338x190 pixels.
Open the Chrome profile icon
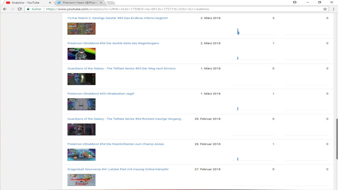click(295, 2)
